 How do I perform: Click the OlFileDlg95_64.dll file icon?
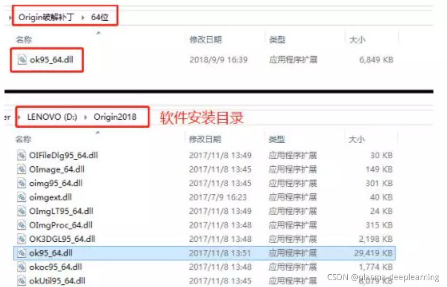coord(21,155)
